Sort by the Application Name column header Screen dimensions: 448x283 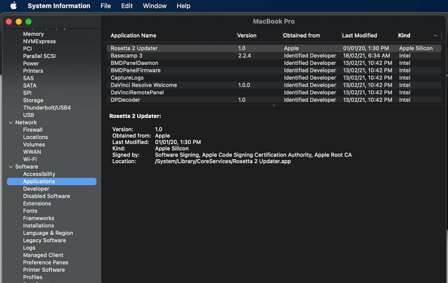[x=133, y=35]
